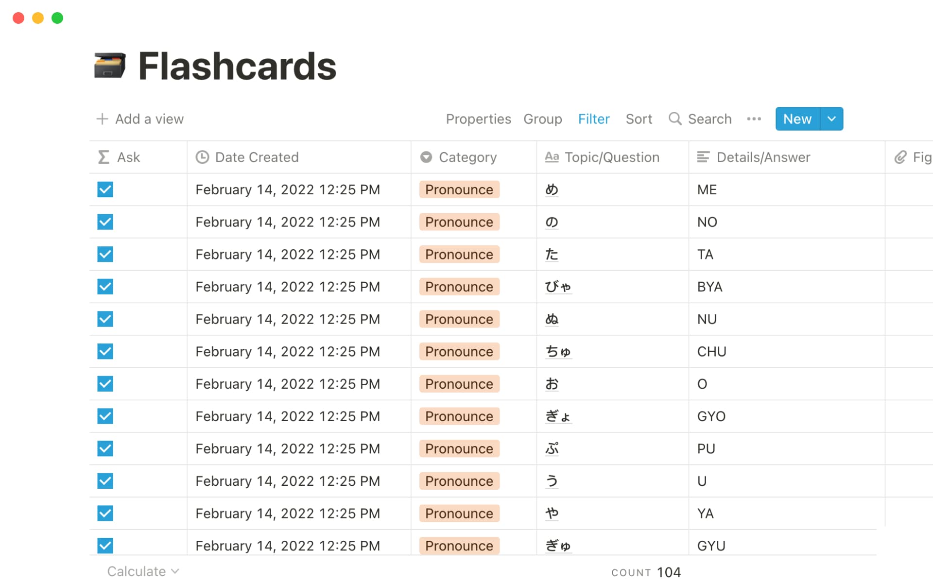933x583 pixels.
Task: Select the Filter menu option
Action: pos(594,119)
